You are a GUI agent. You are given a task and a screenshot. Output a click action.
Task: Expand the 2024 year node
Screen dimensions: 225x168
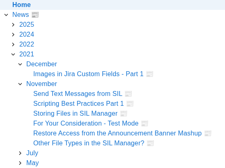pos(13,35)
